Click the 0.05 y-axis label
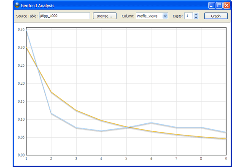 (21, 137)
